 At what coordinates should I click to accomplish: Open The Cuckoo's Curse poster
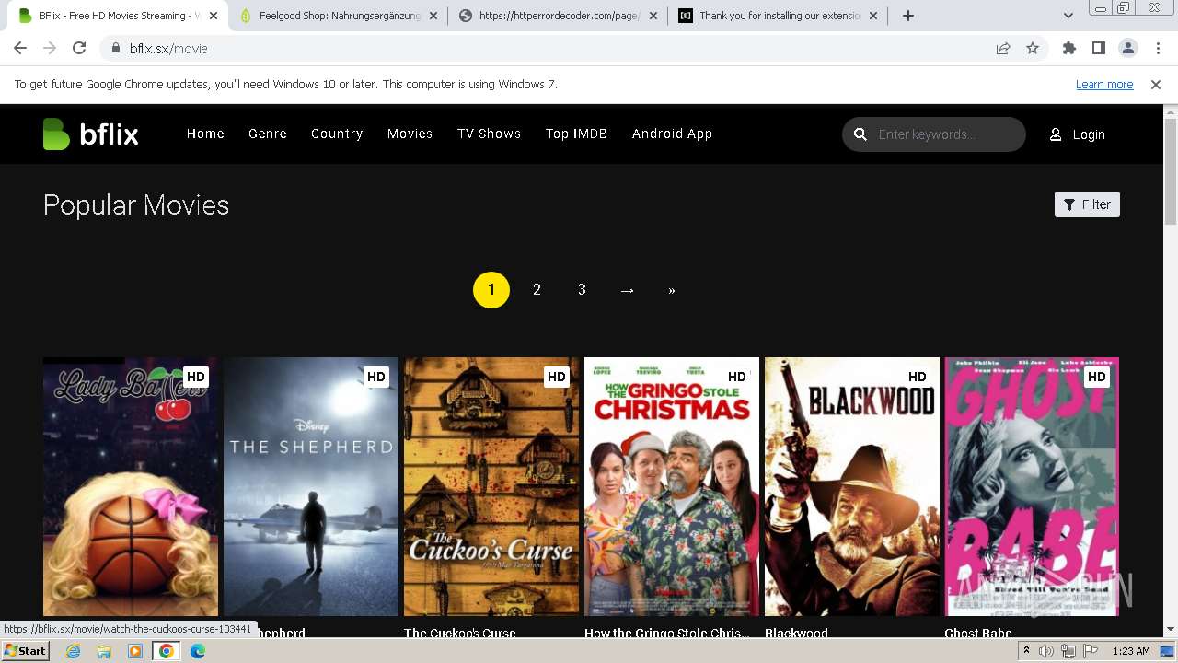coord(491,487)
